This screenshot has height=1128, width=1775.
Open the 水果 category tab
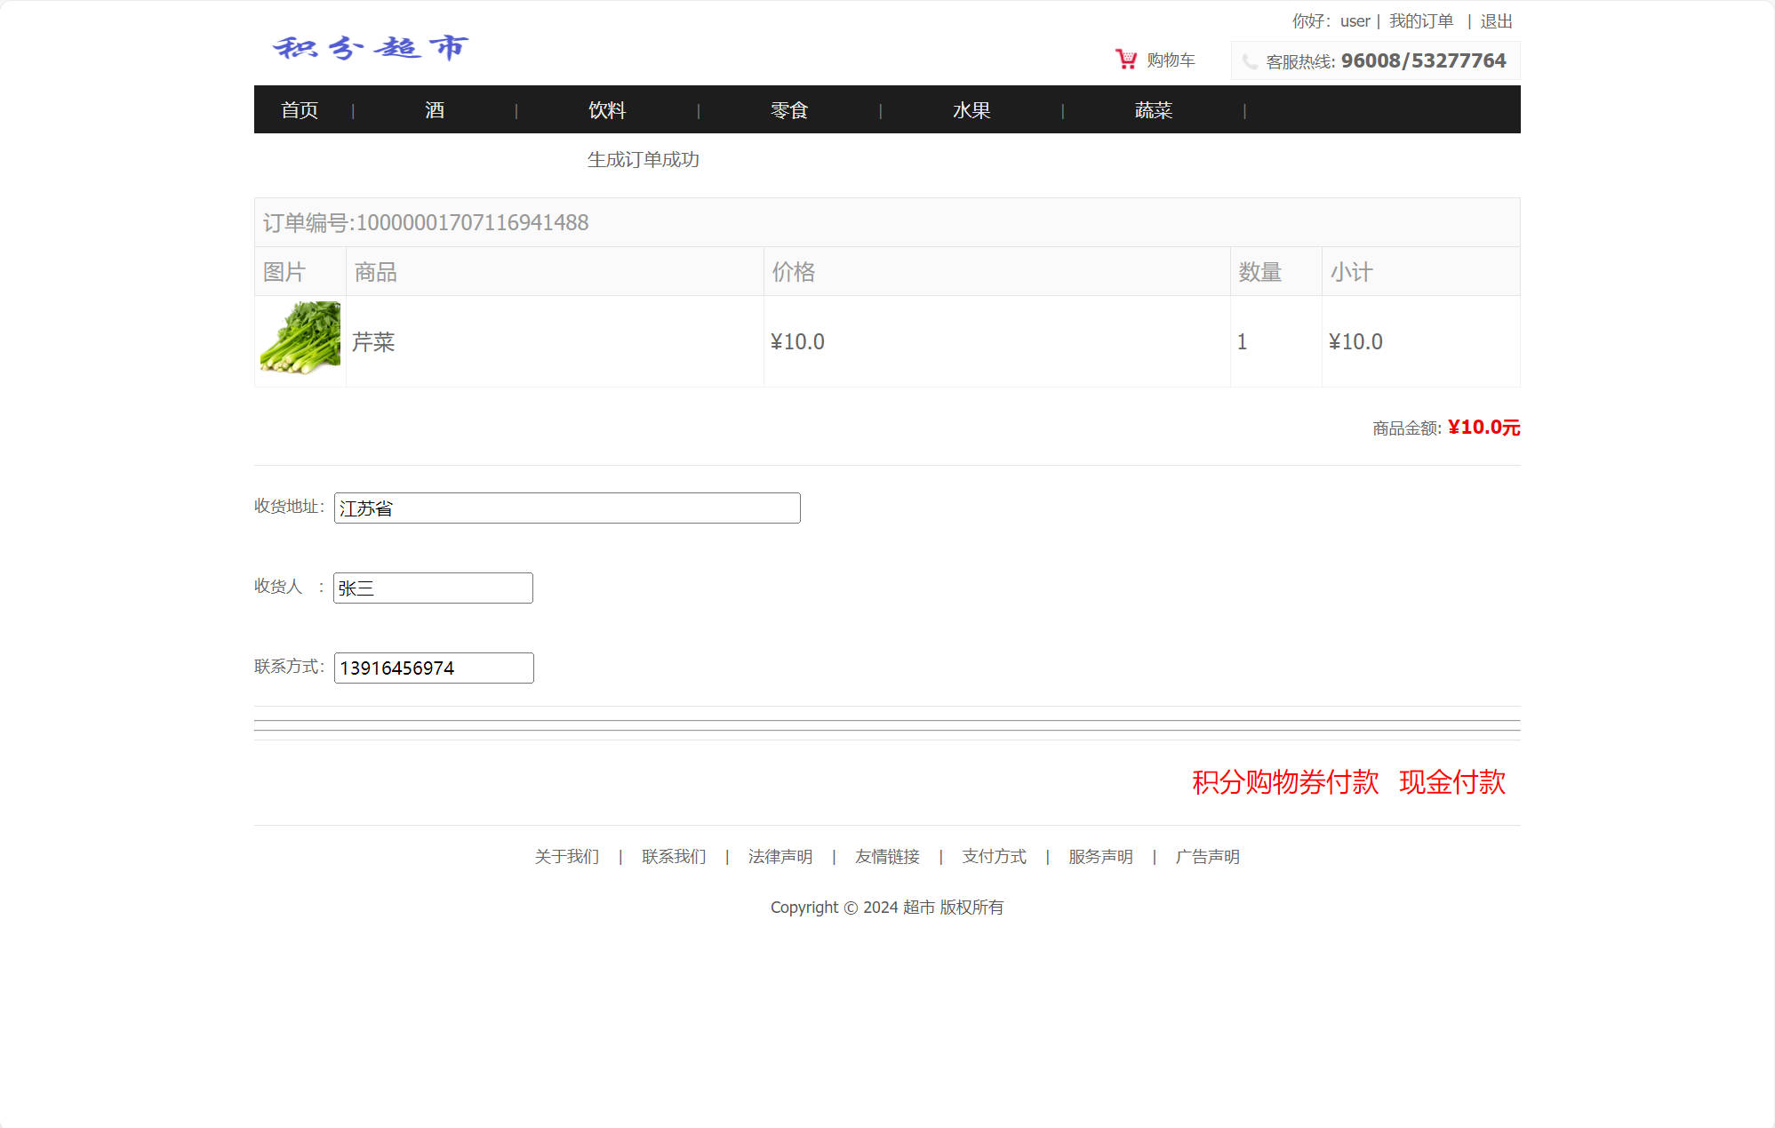971,110
